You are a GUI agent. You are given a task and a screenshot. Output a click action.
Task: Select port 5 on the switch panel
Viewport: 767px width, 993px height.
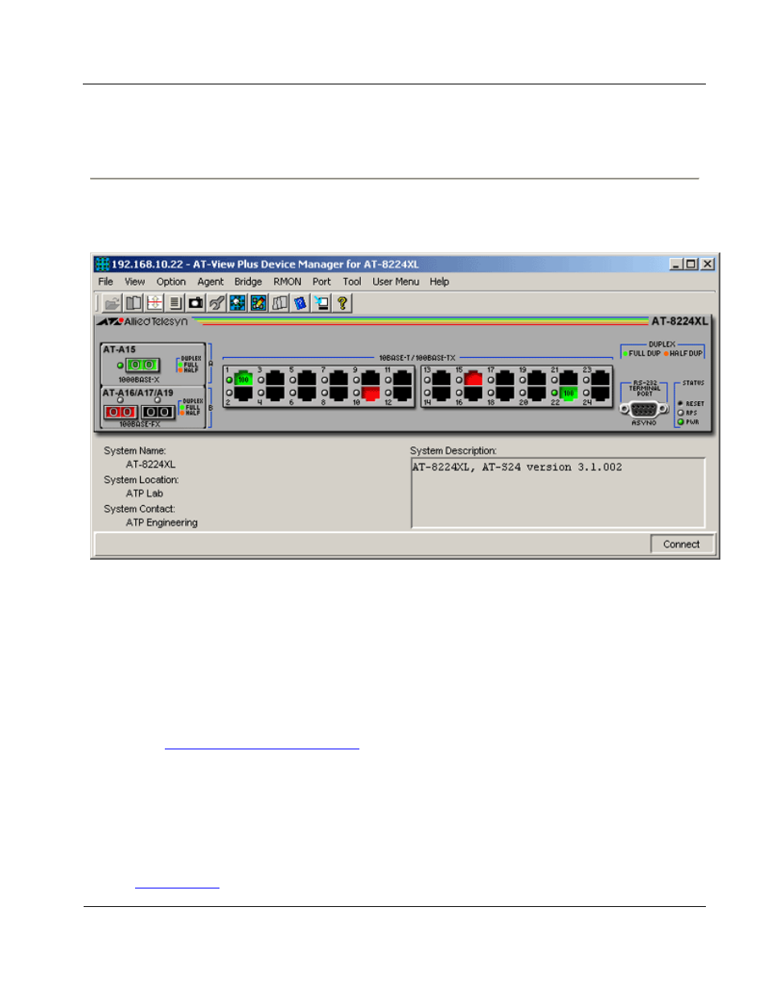tap(306, 379)
